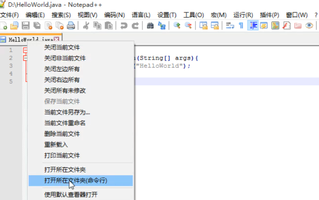Open the 插件(P) menu
The height and width of the screenshot is (200, 319).
pyautogui.click(x=269, y=15)
